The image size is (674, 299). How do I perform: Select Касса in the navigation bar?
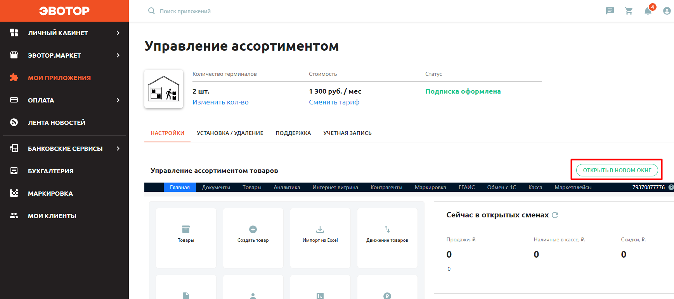click(535, 187)
